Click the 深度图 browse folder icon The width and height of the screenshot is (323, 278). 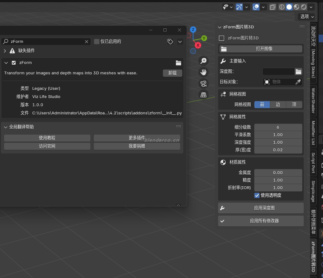click(298, 72)
